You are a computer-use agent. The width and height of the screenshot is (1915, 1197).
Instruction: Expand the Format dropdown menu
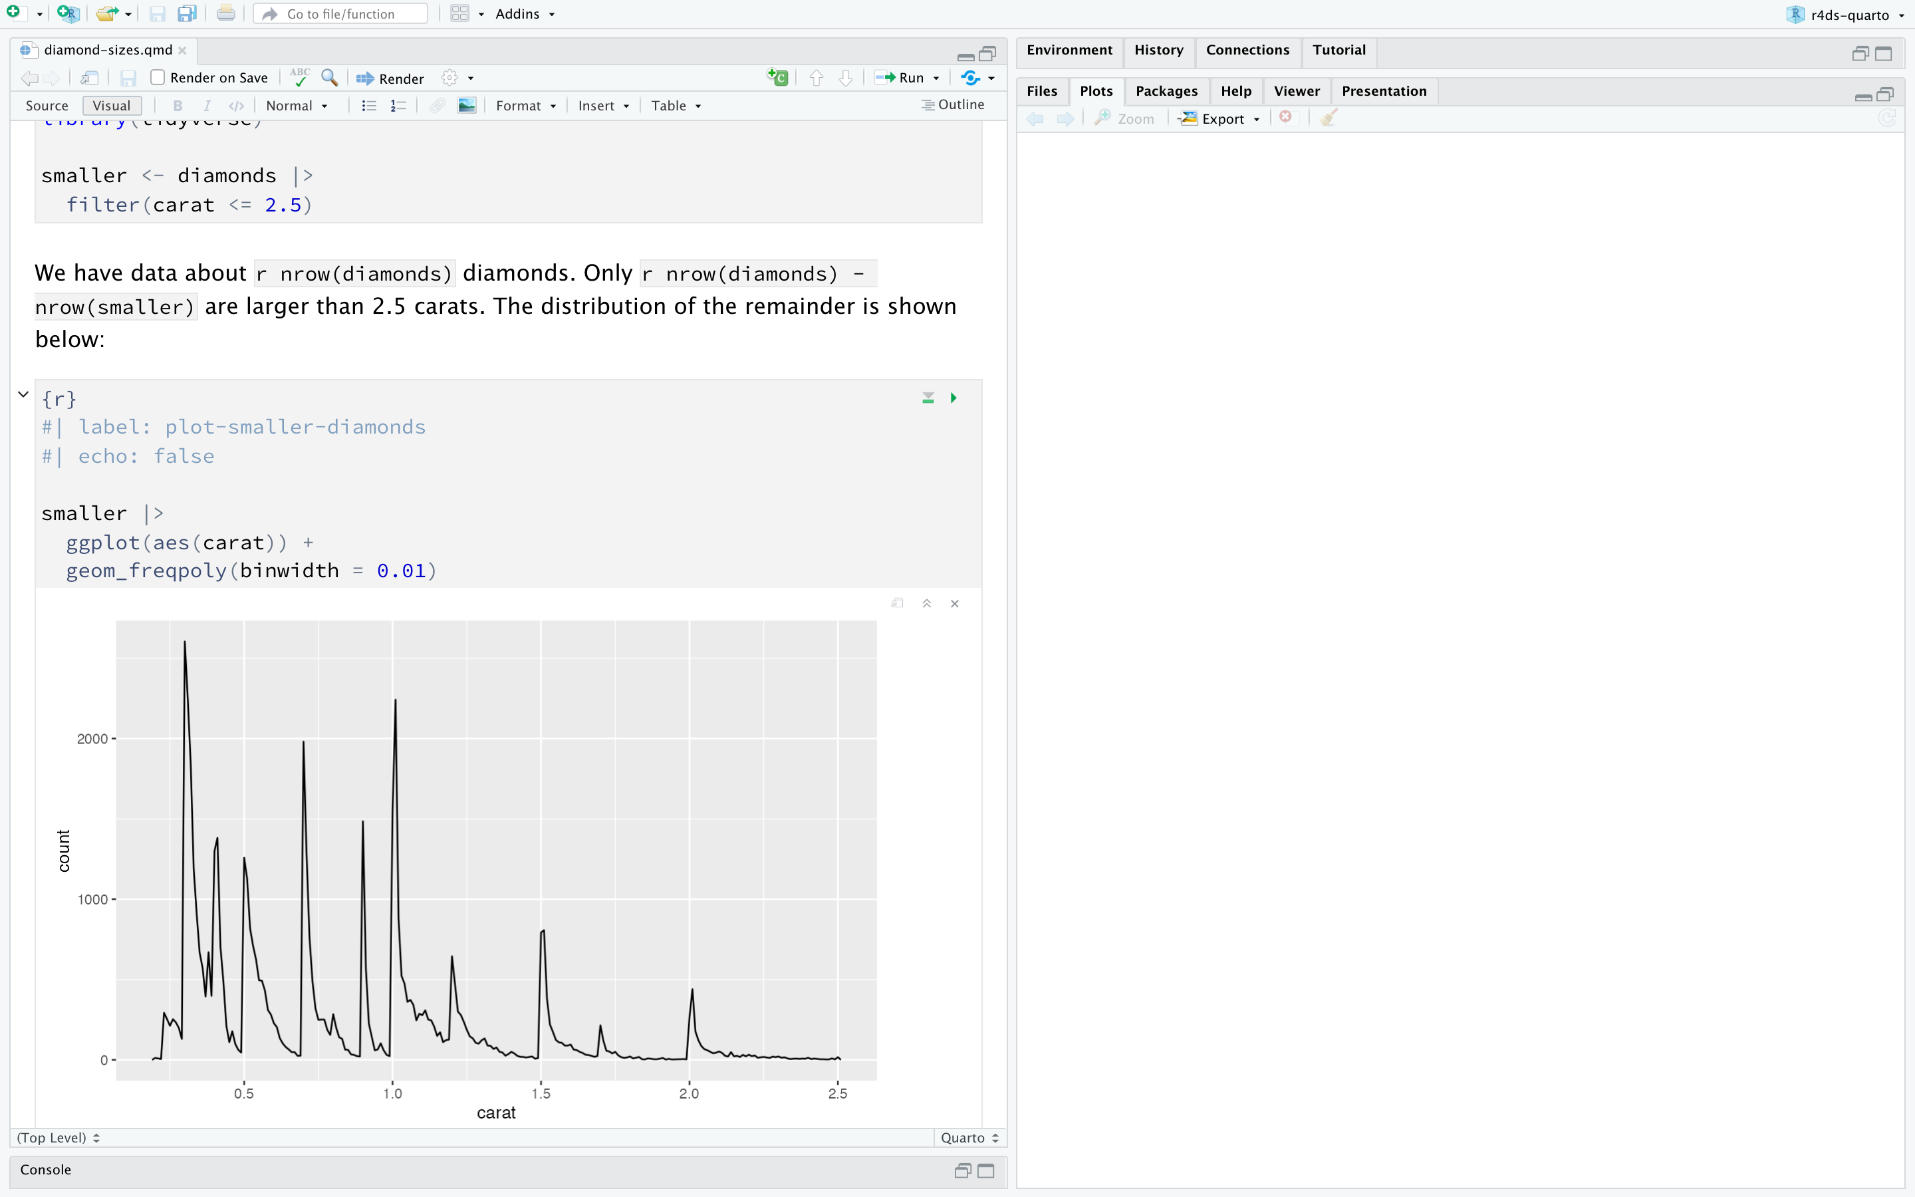(525, 105)
